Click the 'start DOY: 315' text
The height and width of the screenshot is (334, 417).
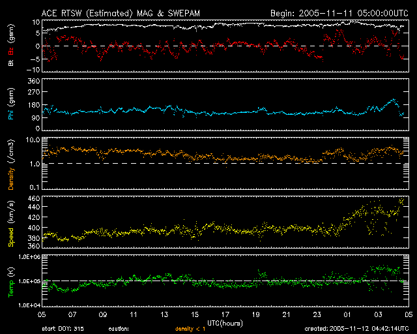(x=63, y=328)
